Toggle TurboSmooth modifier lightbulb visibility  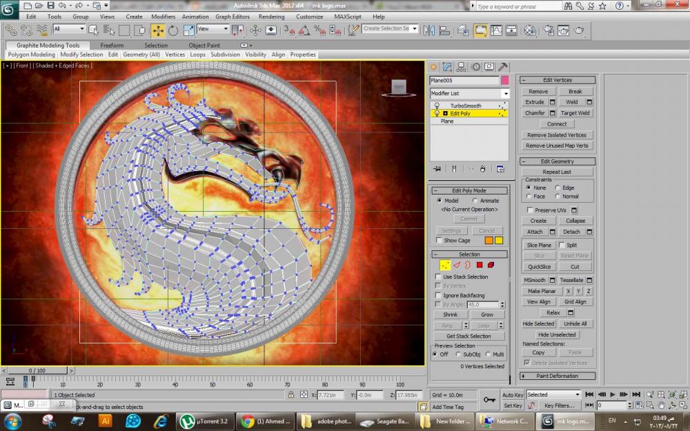[x=437, y=106]
